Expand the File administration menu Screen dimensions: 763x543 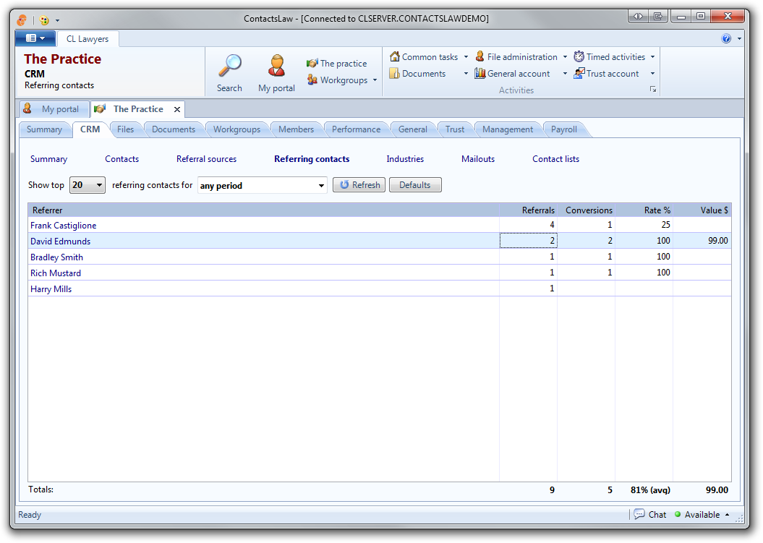coord(565,57)
